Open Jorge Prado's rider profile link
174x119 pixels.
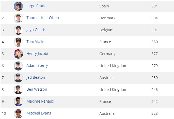[x=37, y=6]
